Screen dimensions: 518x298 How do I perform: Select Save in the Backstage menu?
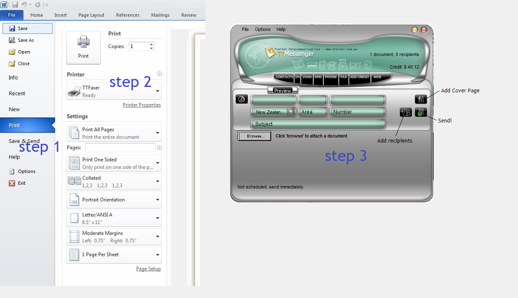pyautogui.click(x=28, y=28)
